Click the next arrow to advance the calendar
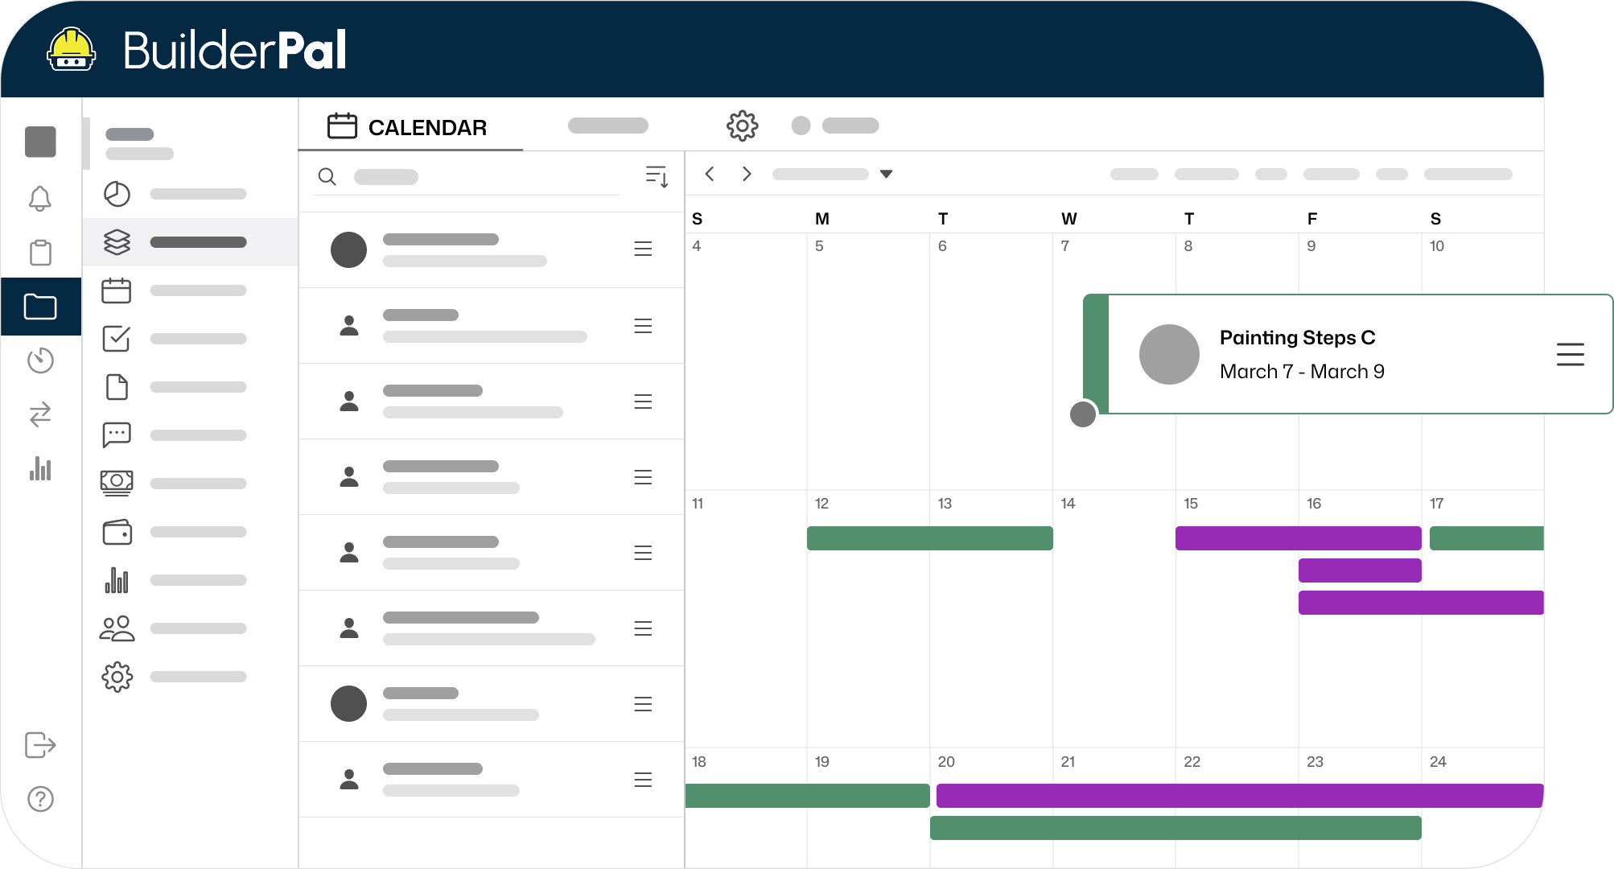The image size is (1614, 869). pyautogui.click(x=747, y=174)
